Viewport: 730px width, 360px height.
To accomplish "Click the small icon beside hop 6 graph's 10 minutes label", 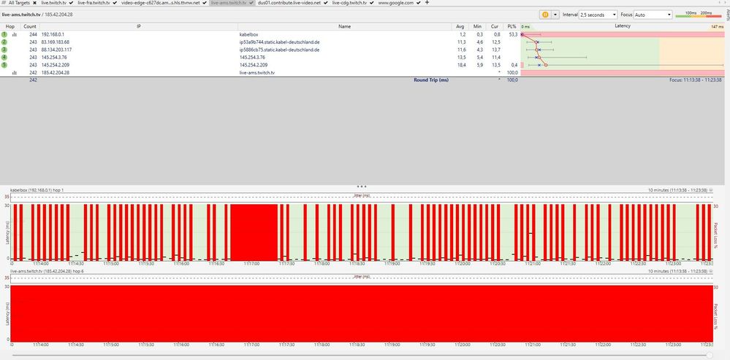I will (x=711, y=271).
